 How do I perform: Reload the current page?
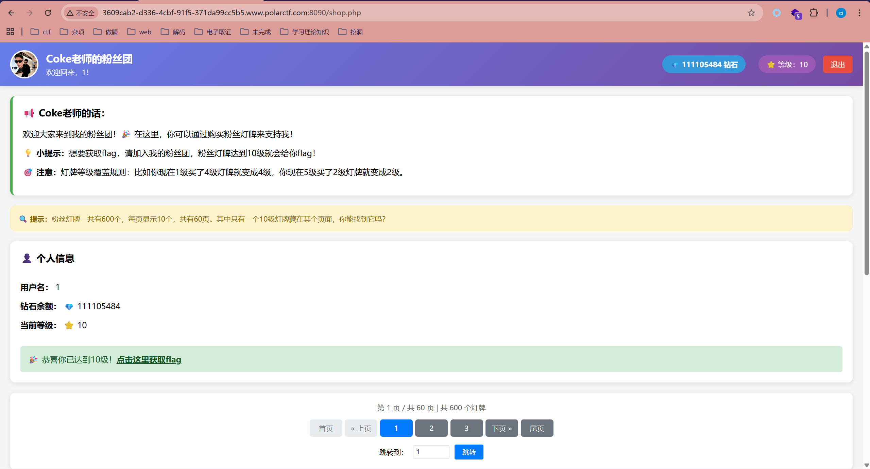[x=48, y=13]
